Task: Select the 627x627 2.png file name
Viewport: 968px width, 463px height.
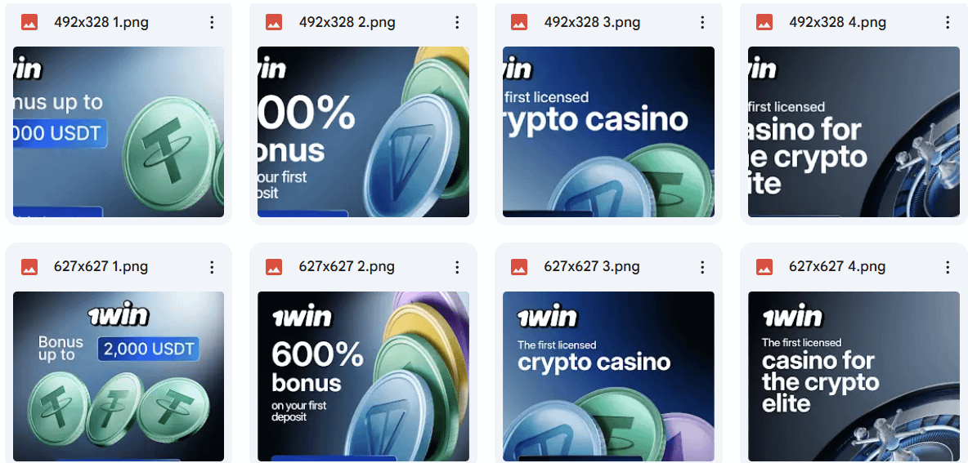Action: click(347, 267)
